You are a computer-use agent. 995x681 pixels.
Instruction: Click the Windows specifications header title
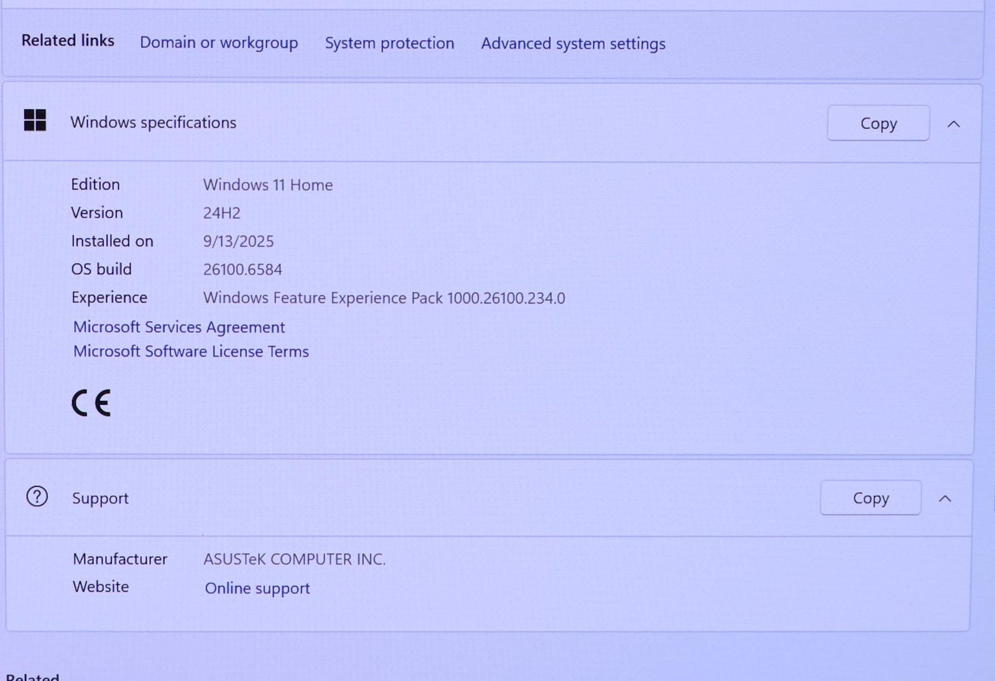[153, 122]
